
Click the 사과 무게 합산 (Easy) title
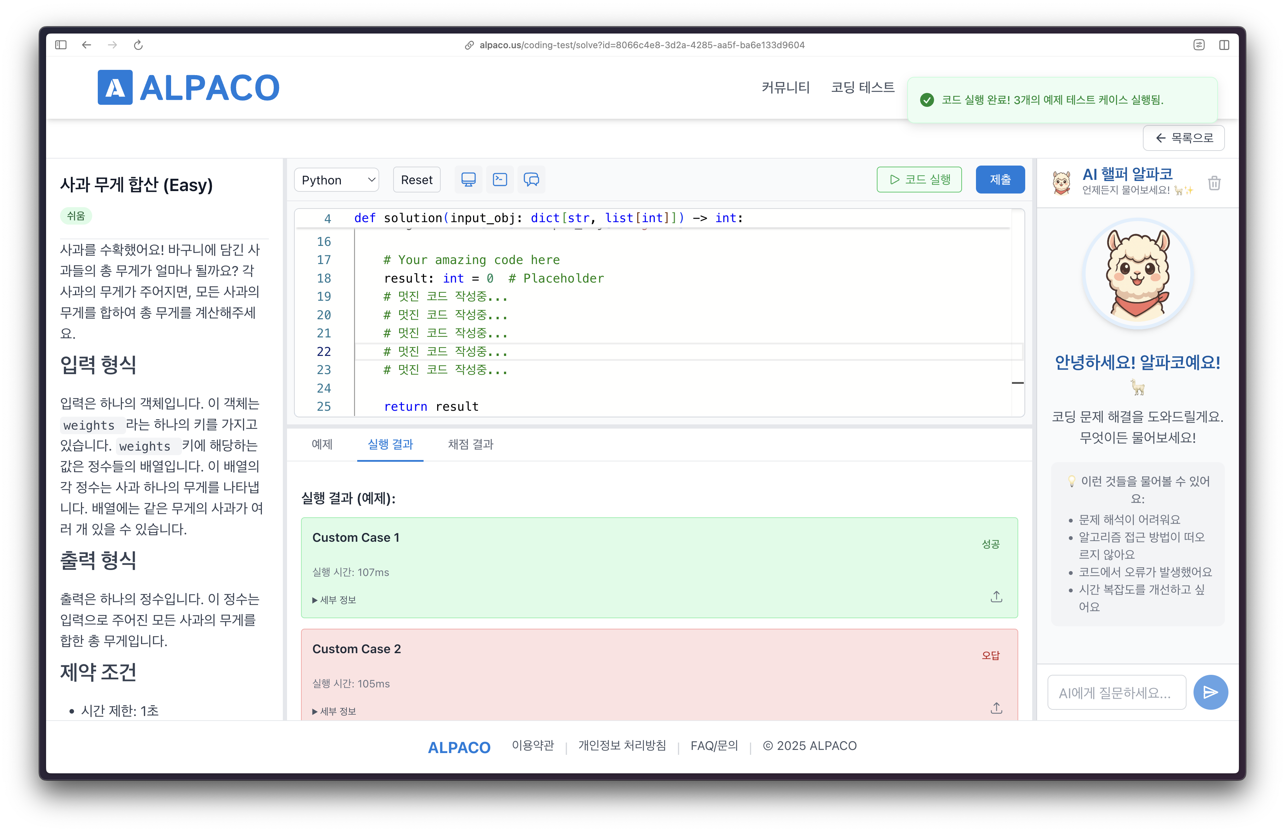[x=136, y=185]
